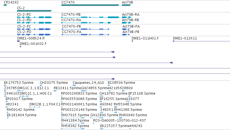Click the GH24856.5prime label
Viewport: 230px width, 130px height.
(95, 88)
